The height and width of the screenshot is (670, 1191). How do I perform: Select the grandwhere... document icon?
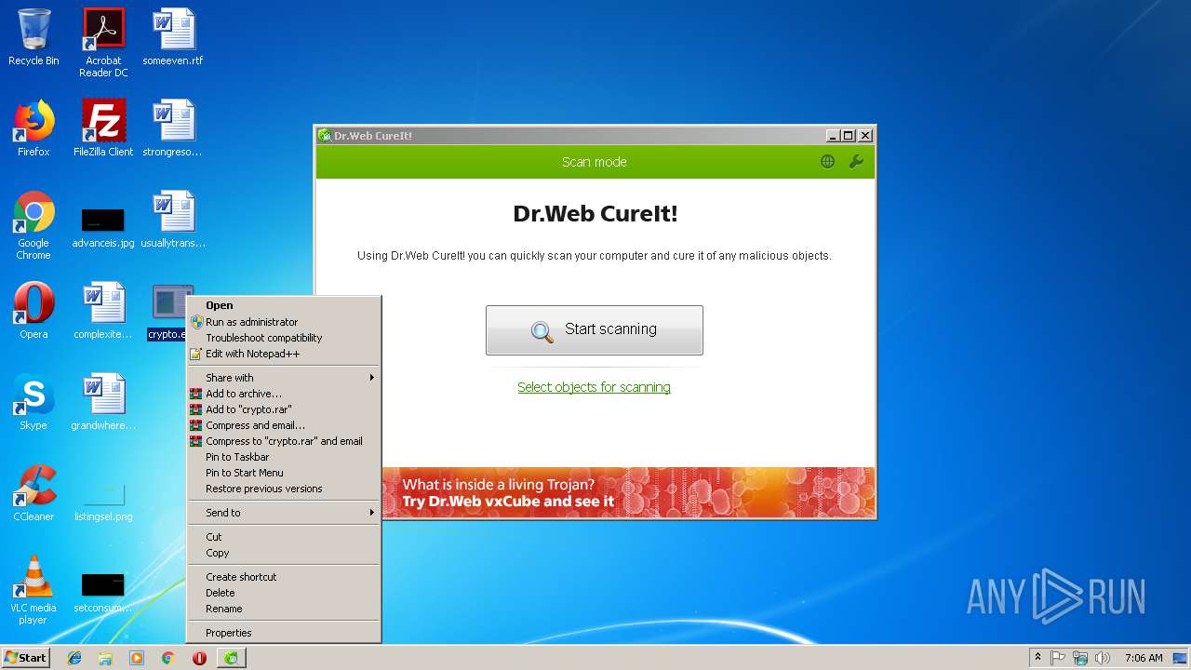click(x=103, y=402)
